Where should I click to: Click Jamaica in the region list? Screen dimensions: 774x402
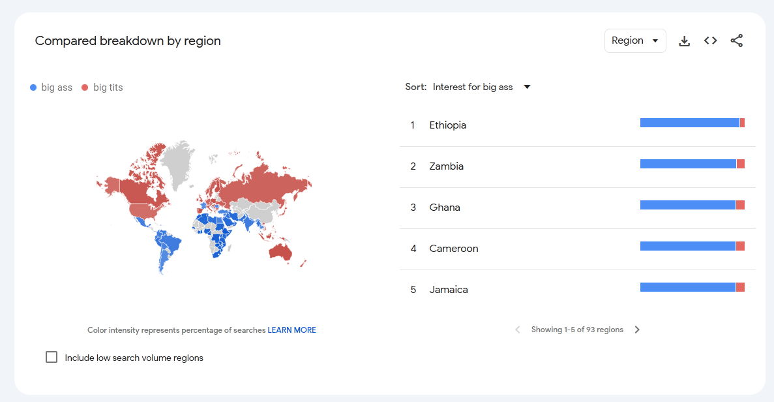coord(449,290)
